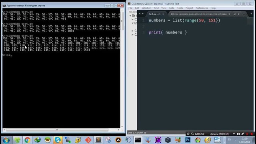Open the Windows Start menu orb
This screenshot has width=256, height=144.
point(6,140)
